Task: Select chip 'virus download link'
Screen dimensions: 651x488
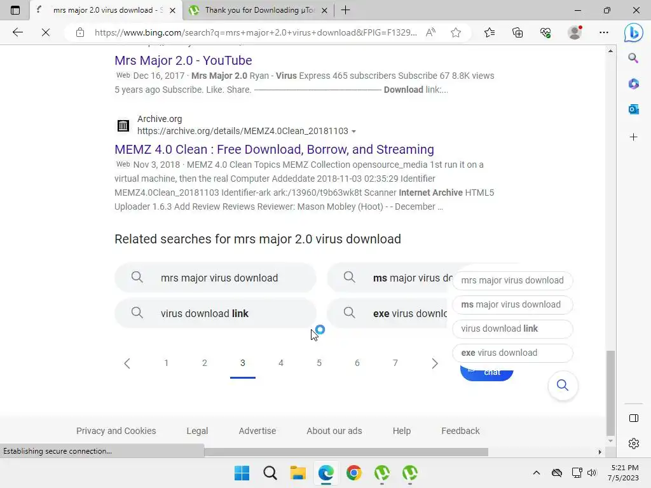Action: (512, 329)
